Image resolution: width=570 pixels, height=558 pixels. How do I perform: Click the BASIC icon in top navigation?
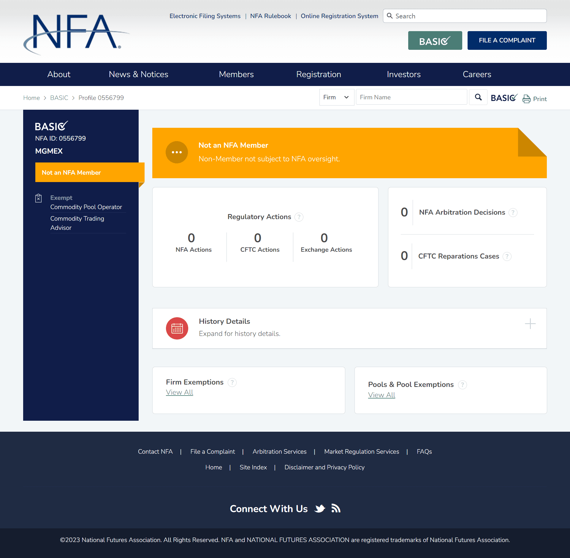point(435,40)
